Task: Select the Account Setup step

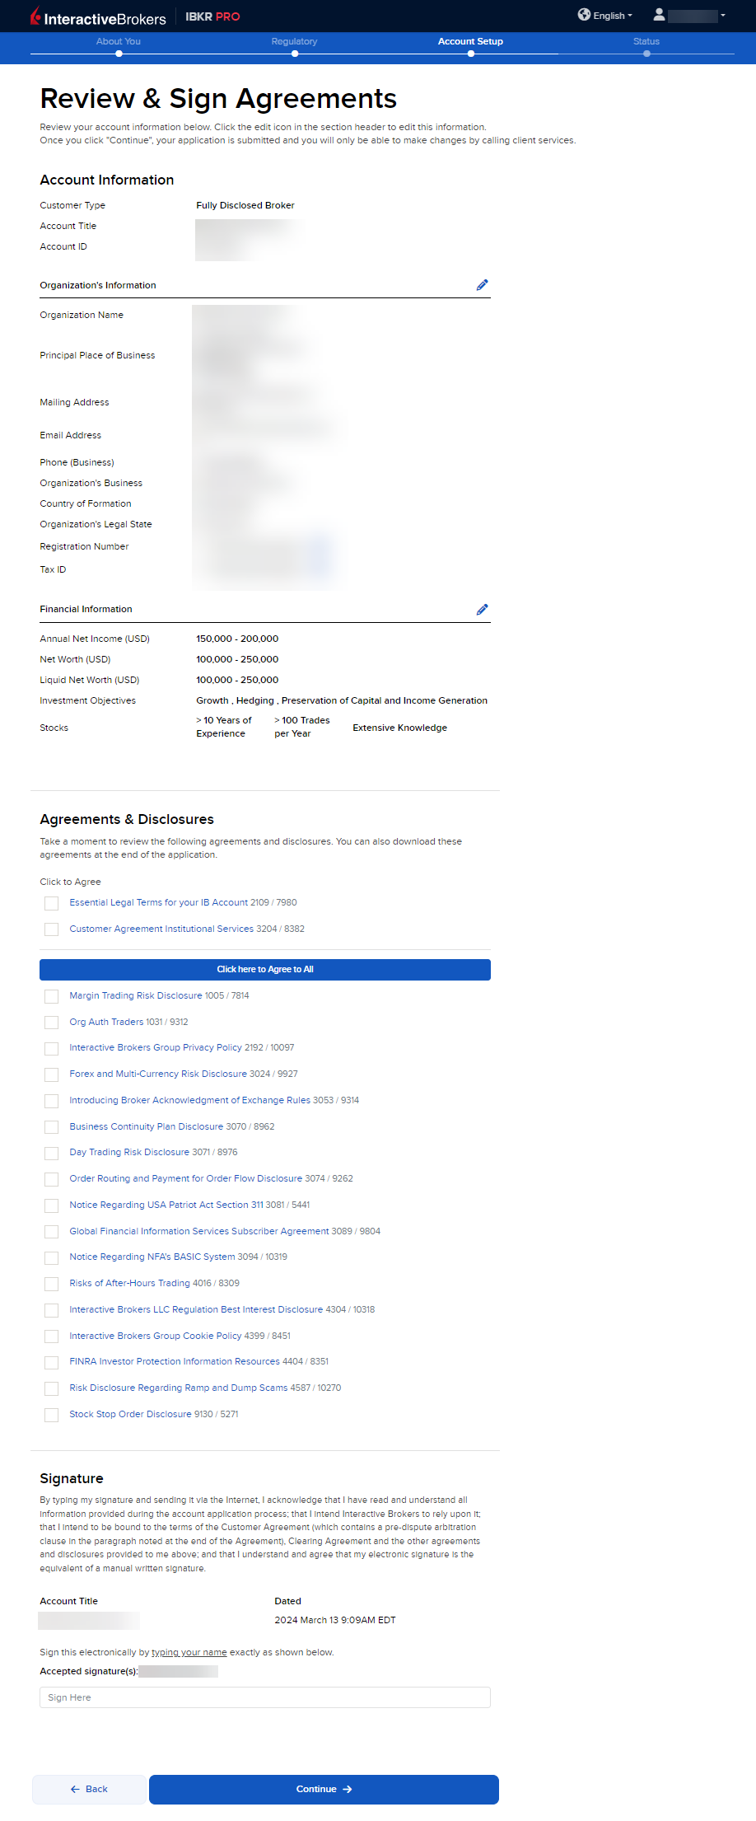Action: click(470, 42)
